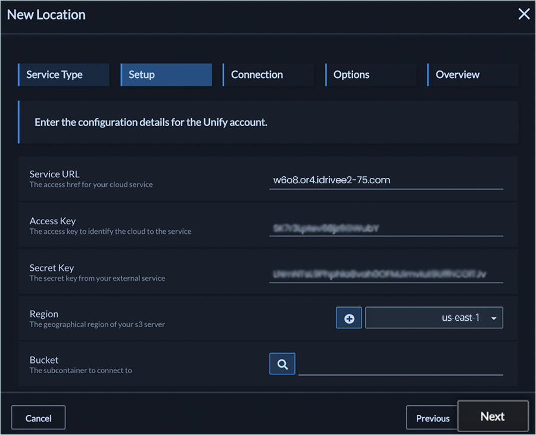Click the Service URL input field
536x435 pixels.
click(x=386, y=180)
